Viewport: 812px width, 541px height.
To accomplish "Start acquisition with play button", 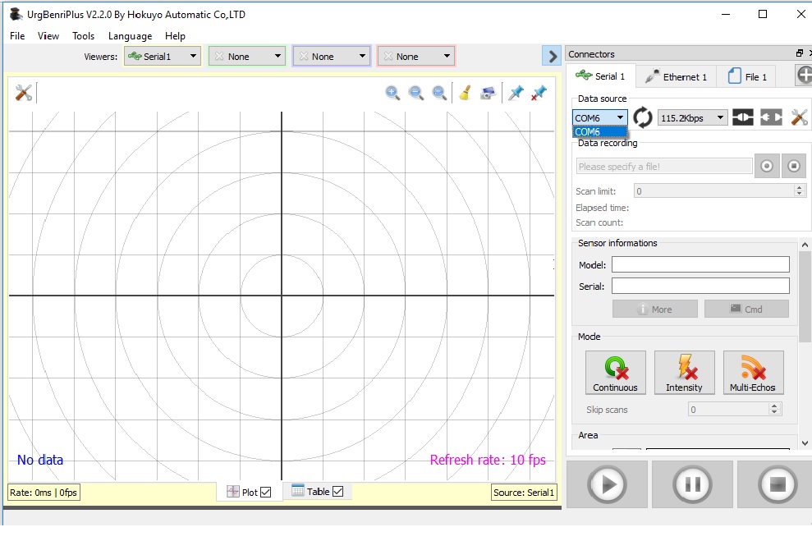I will pos(607,484).
